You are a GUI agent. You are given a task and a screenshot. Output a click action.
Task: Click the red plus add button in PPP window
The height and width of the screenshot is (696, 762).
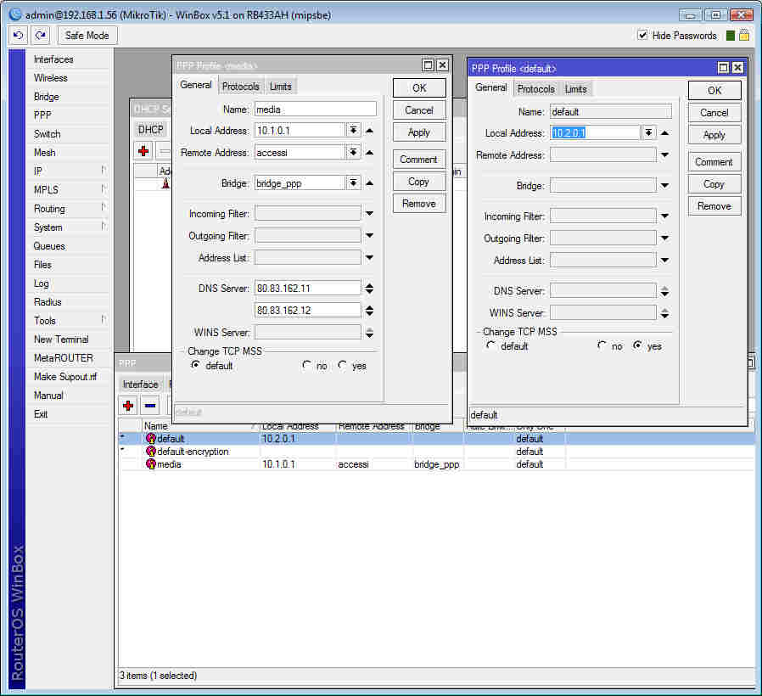click(128, 406)
